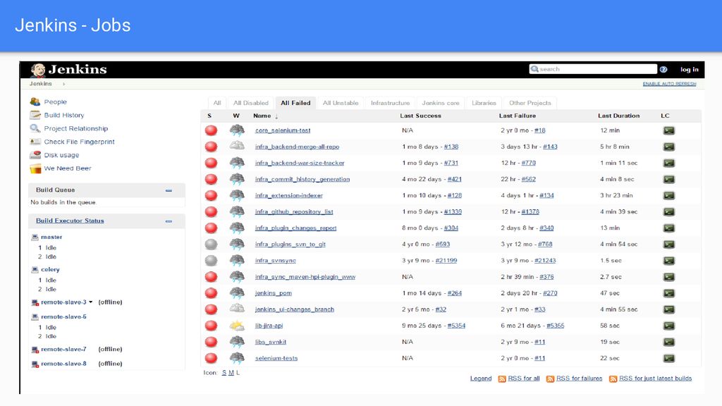This screenshot has height=406, width=722.
Task: Click the grey status ball for infra_plugins_svn_to_git
Action: [211, 245]
